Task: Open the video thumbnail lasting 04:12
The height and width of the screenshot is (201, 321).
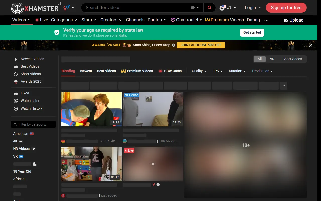Action: point(91,164)
